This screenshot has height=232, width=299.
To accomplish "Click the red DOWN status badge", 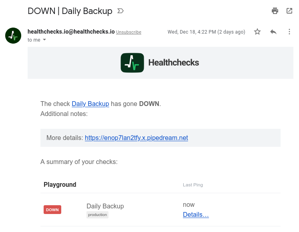I will 52,210.
